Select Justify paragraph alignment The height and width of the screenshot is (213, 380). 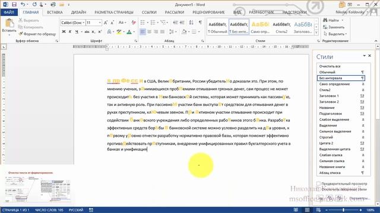[162, 31]
